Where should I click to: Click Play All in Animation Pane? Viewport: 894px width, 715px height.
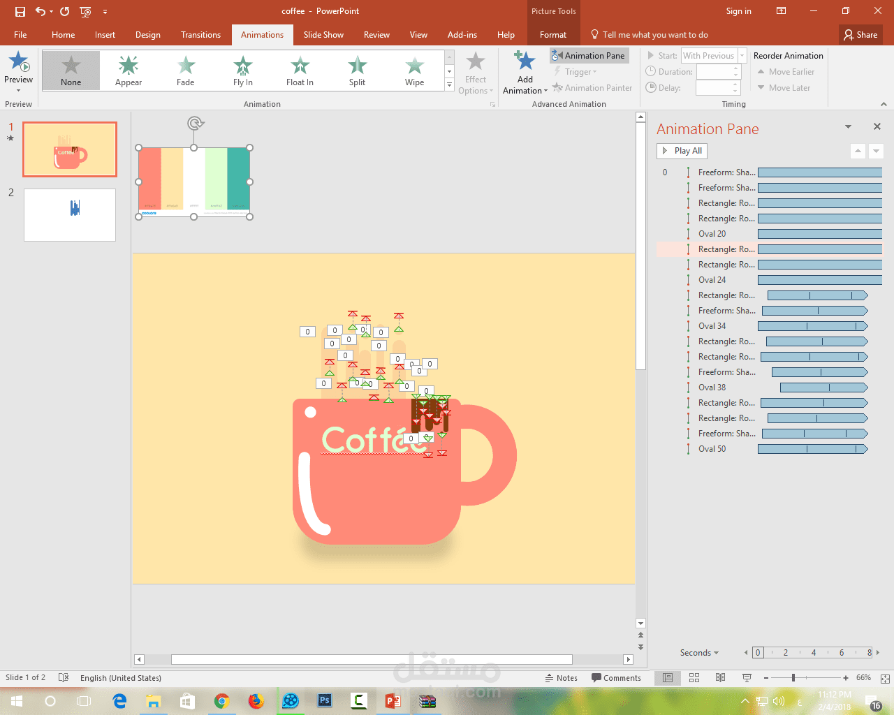[682, 151]
